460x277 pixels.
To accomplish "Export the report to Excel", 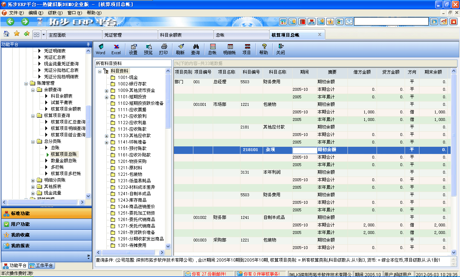I will 116,49.
